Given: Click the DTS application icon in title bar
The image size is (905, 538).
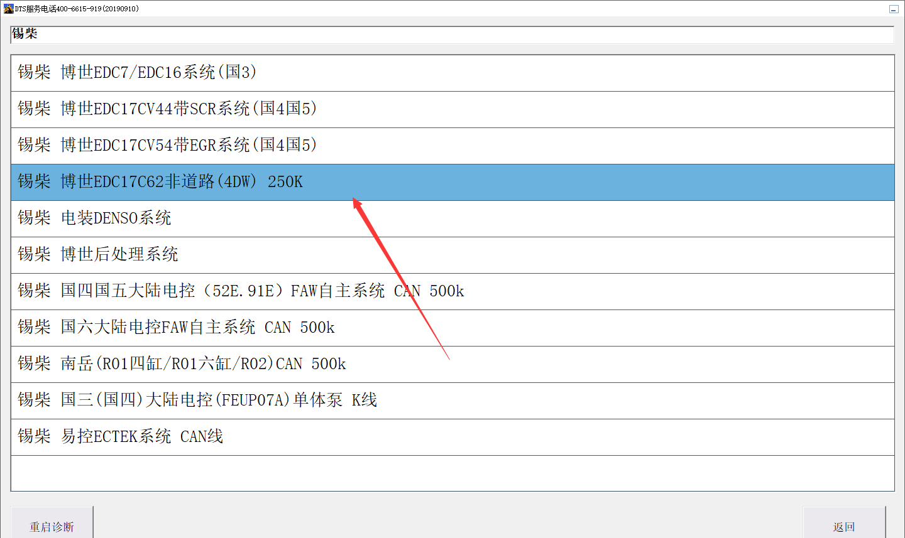Looking at the screenshot, I should point(8,9).
